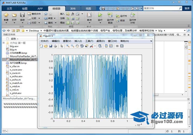Click the Zoom In tool in Figure toolbar
Viewport: 193px width, 135px height.
coord(68,46)
